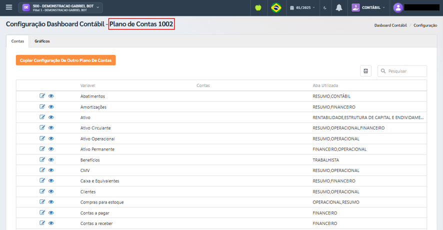Edit the Ativo Circulante row
Image resolution: width=443 pixels, height=230 pixels.
(x=42, y=127)
